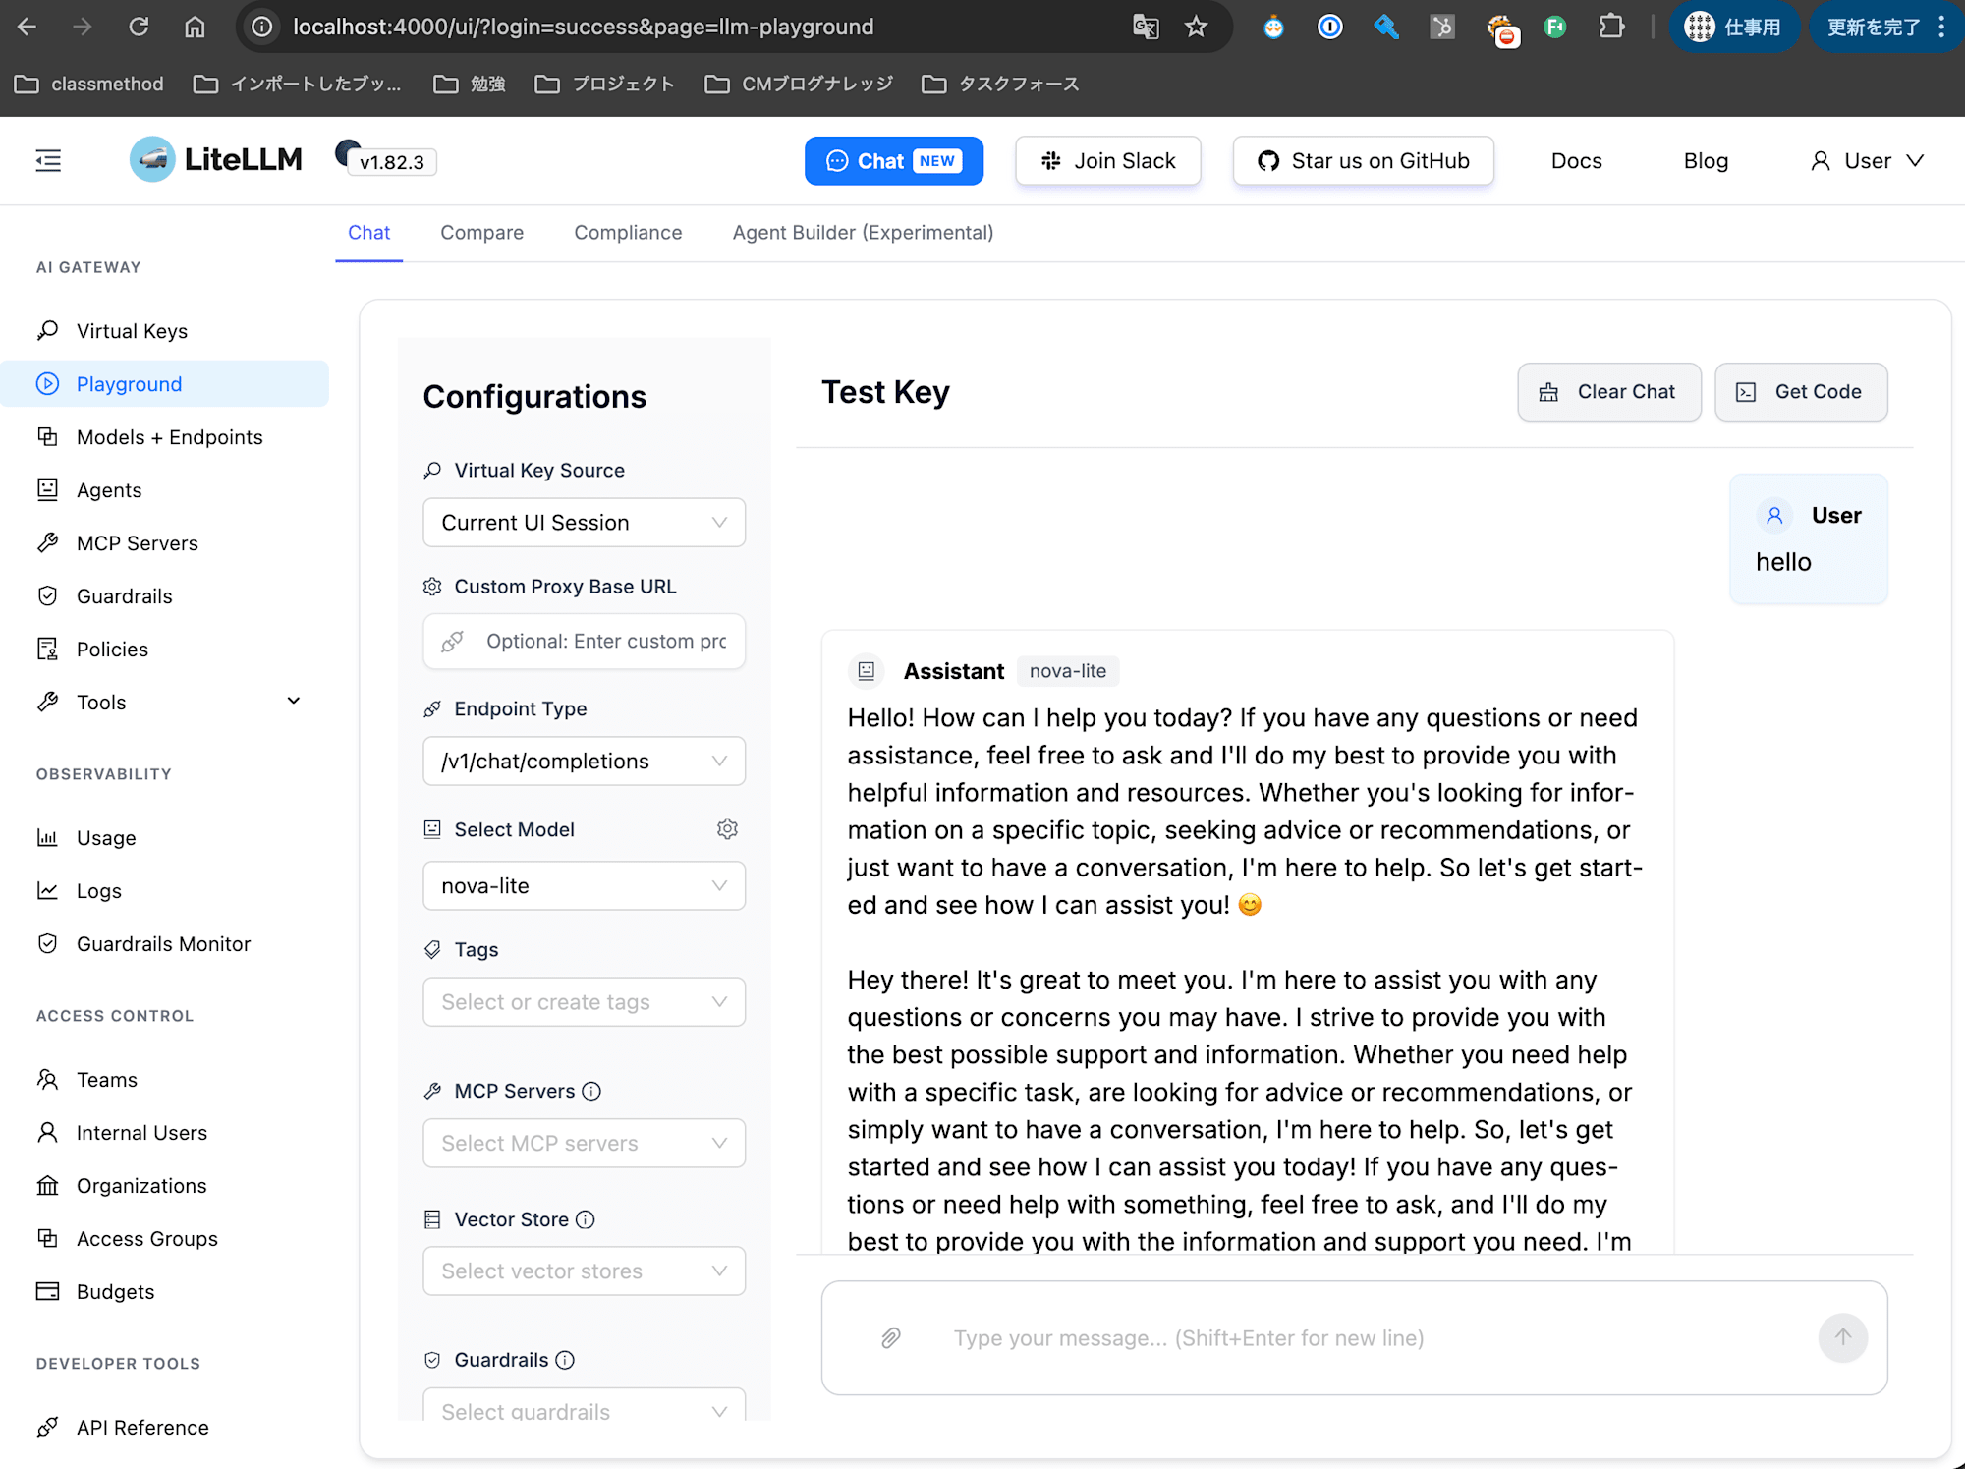Open Select guardrails dropdown

[584, 1405]
